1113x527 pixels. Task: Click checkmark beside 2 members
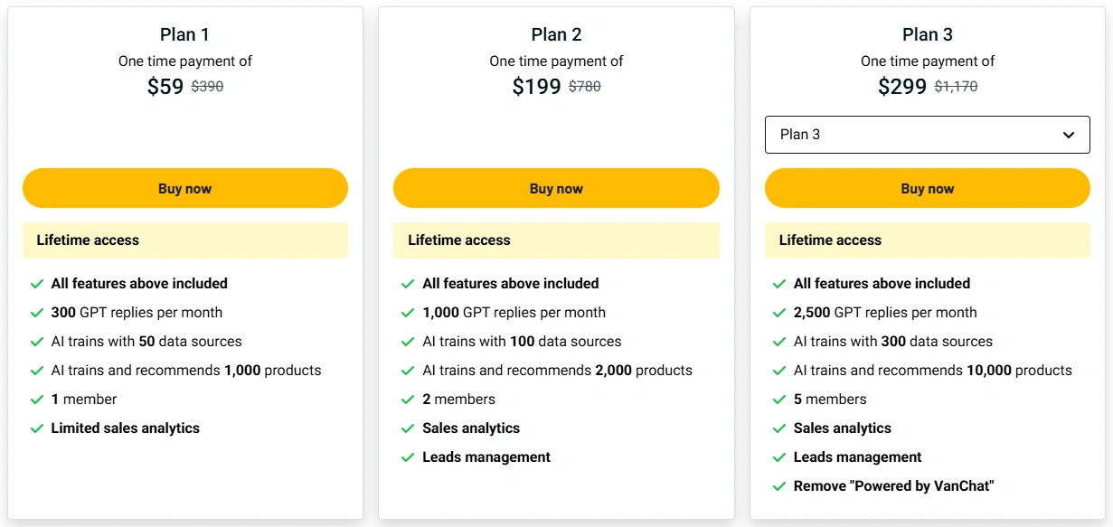[x=408, y=400]
